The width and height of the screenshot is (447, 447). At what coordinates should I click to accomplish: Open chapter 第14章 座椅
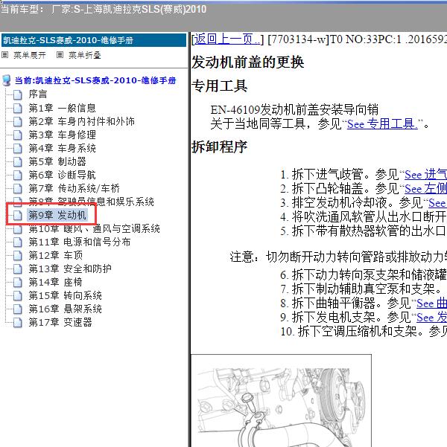tap(55, 282)
